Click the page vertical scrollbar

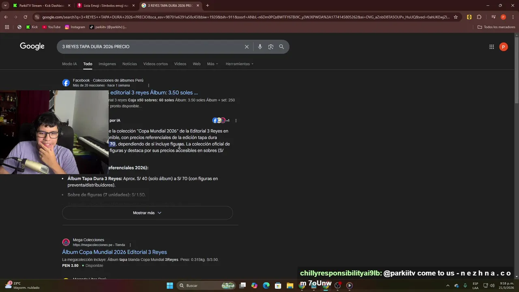click(517, 71)
